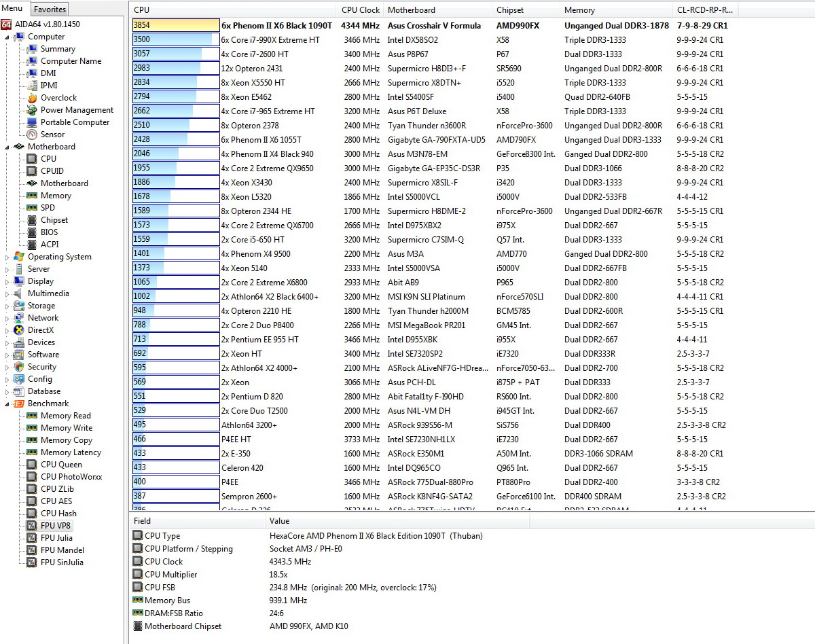
Task: Click the CPUID chip icon
Action: (32, 171)
